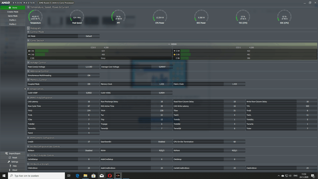This screenshot has width=318, height=179.
Task: Click the RttNom Disabled value
Action: (x=89, y=151)
